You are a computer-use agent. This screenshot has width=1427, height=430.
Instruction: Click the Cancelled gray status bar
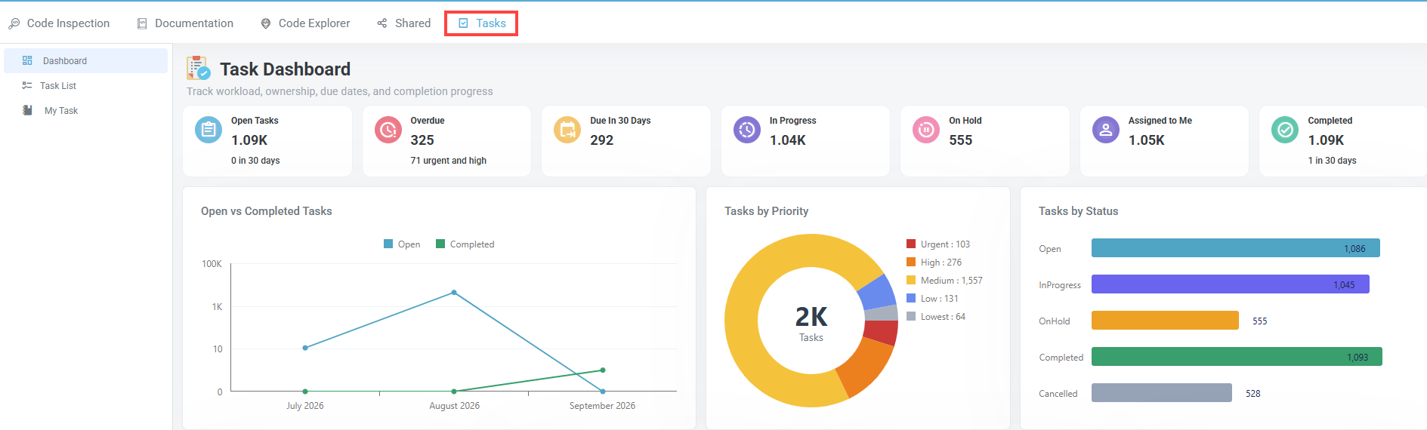[1162, 393]
